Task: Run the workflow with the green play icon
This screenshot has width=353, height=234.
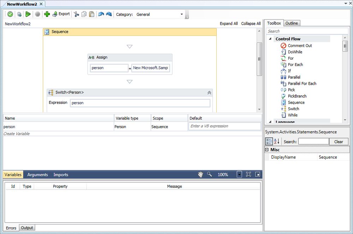Action: point(28,14)
